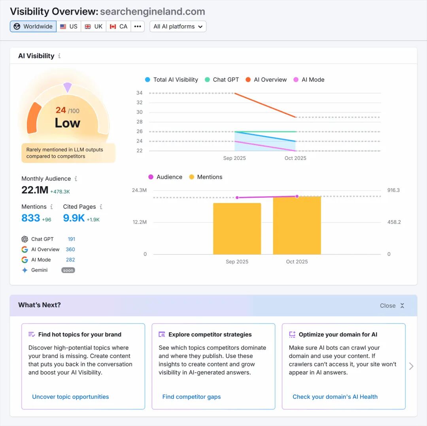Switch to the US region tab
The image size is (427, 426).
click(x=68, y=26)
